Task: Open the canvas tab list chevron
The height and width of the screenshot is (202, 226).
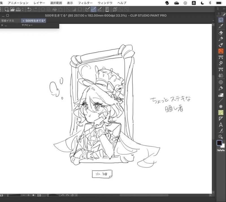Action: tap(213, 21)
